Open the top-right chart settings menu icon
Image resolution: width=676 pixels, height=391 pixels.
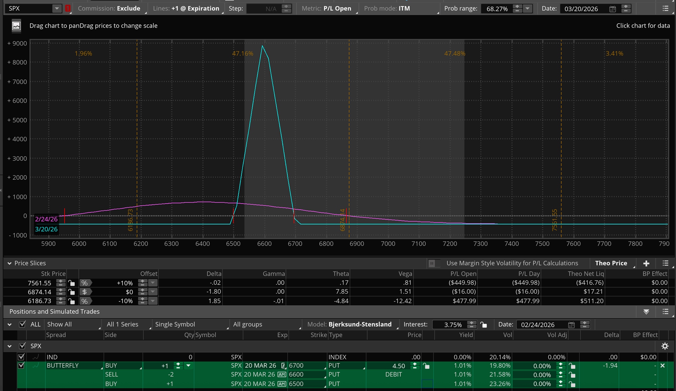coord(665,8)
